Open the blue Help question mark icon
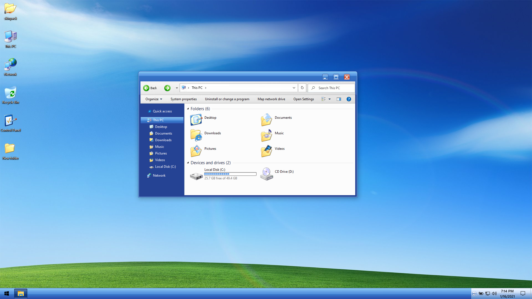The height and width of the screenshot is (299, 532). pyautogui.click(x=349, y=99)
